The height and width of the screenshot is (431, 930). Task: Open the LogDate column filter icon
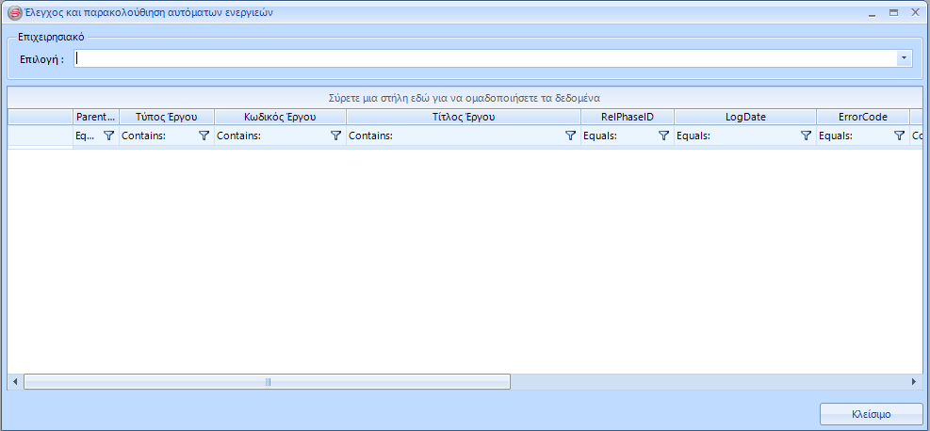pos(806,136)
